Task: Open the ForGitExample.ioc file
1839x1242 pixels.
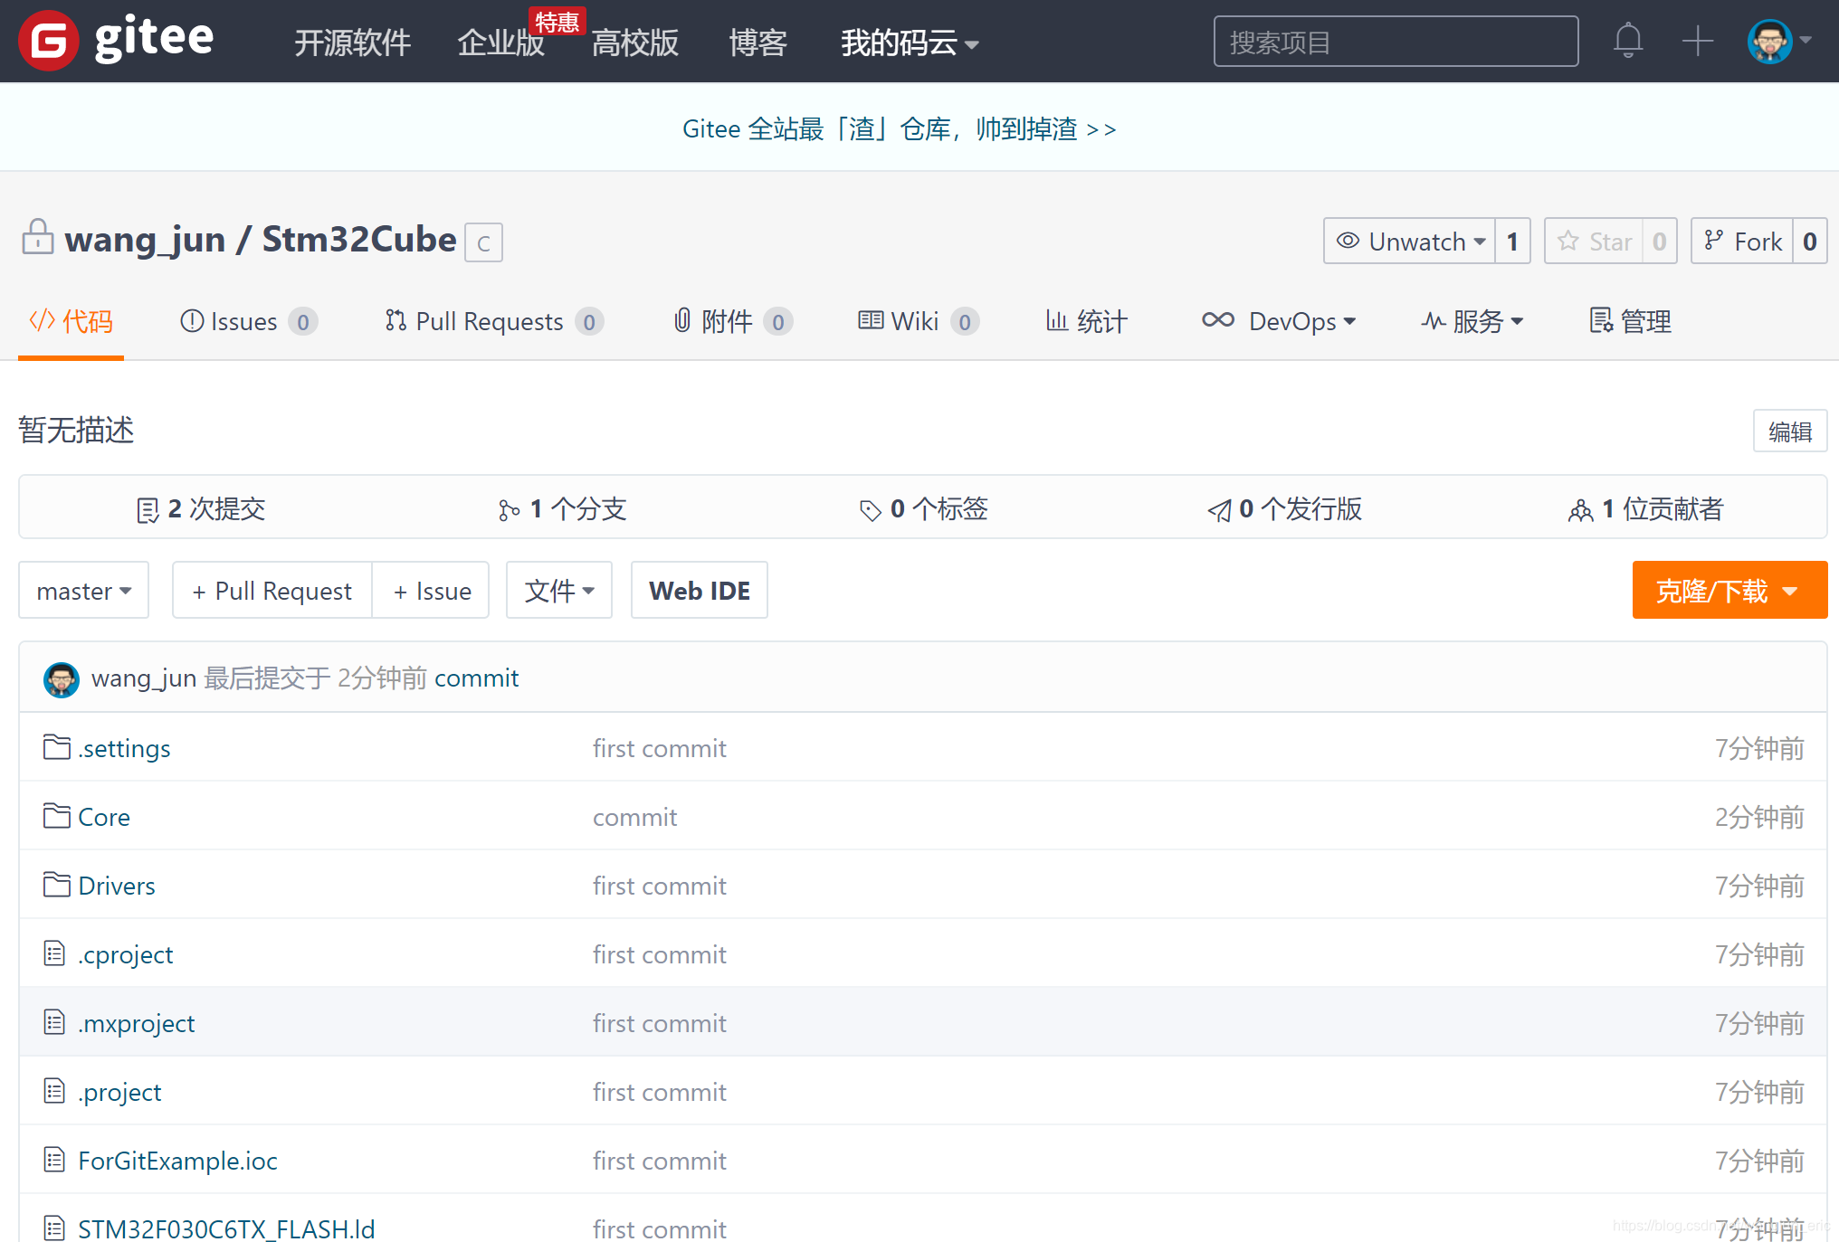Action: (x=177, y=1161)
